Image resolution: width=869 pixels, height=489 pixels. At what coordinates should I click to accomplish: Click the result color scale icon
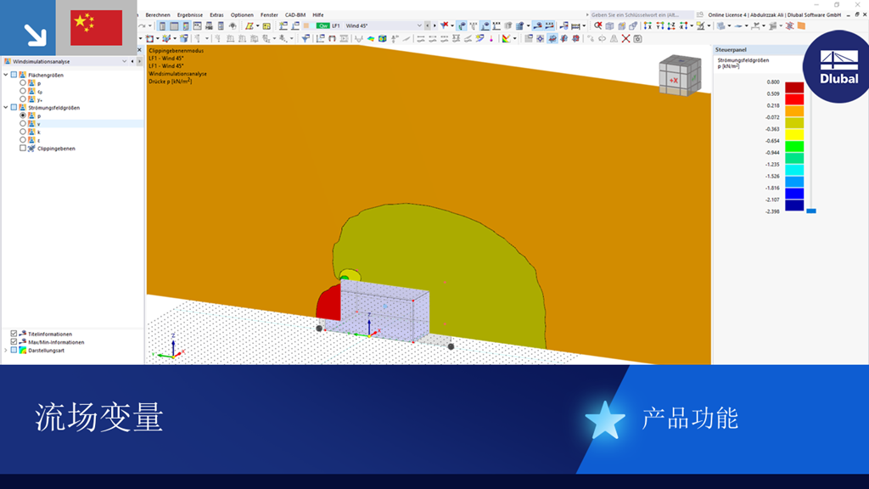(506, 39)
